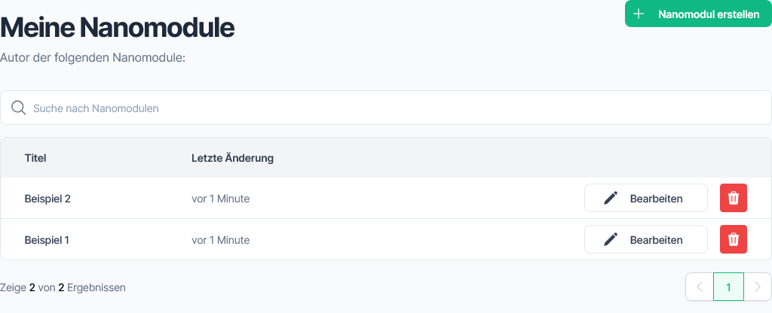Image resolution: width=772 pixels, height=313 pixels.
Task: Click the 'Zeige 2 von 2 Ergebnissen' text
Action: (63, 287)
